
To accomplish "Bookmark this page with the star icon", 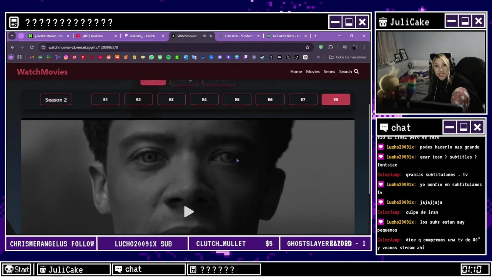I will (307, 47).
